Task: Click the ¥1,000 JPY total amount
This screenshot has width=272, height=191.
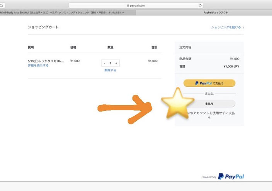Action: (231, 66)
